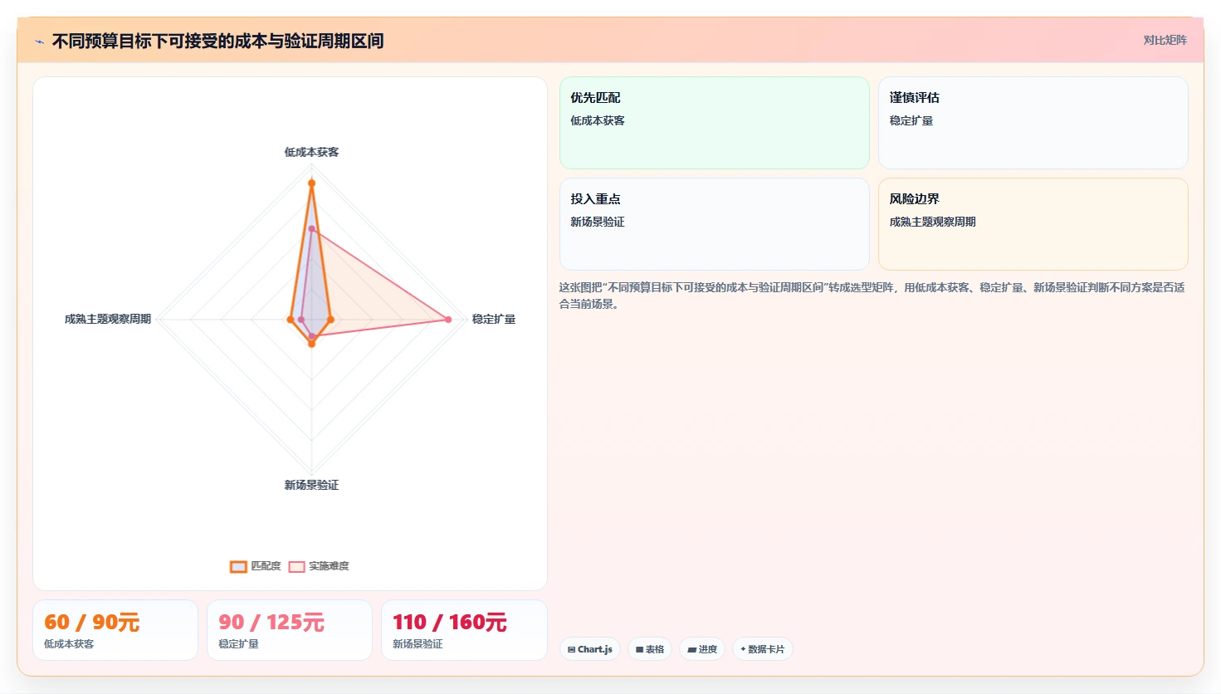Click the 90 / 125元 stat card

(x=290, y=630)
